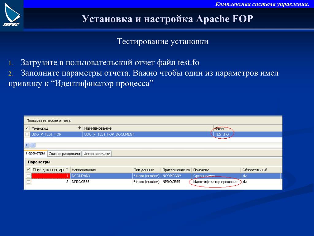Click the Да cell in the NCOMPANY row
The image size is (314, 236).
point(261,176)
